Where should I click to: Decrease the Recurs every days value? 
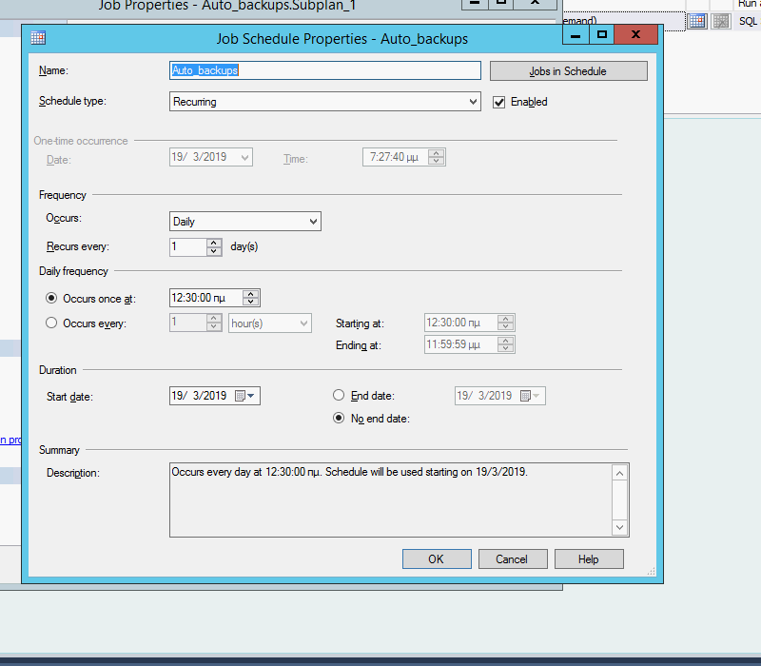click(x=213, y=251)
